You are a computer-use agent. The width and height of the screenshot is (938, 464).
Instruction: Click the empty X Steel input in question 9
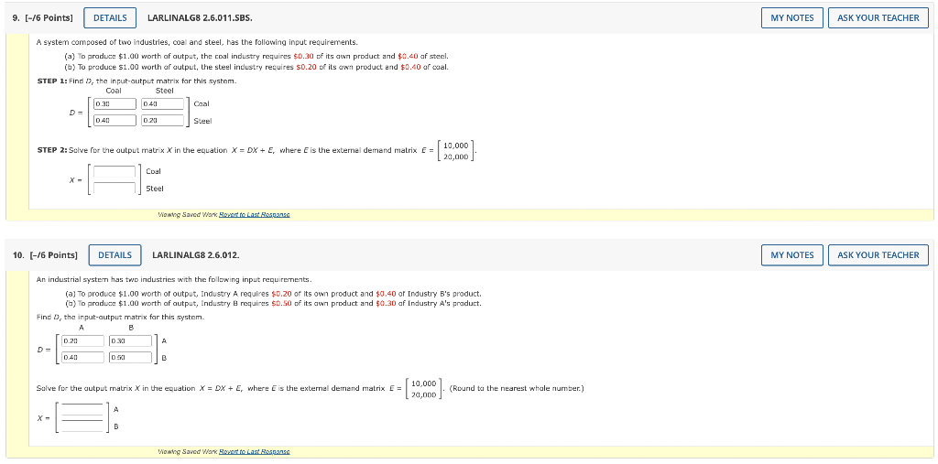[x=115, y=188]
